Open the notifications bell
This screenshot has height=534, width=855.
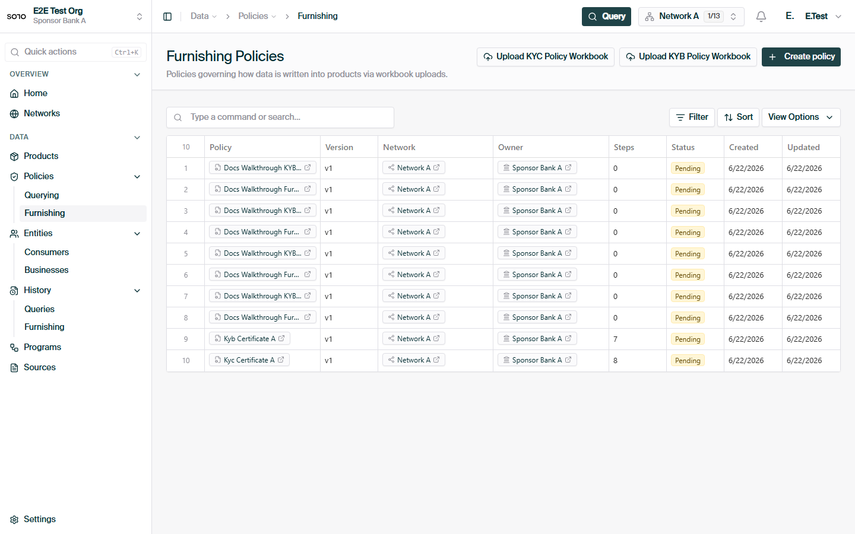[x=761, y=17]
